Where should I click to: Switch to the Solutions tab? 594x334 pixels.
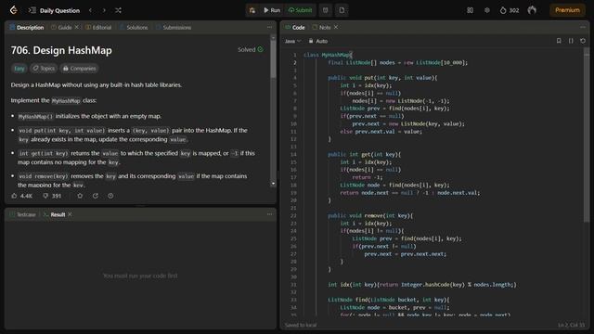tap(134, 27)
